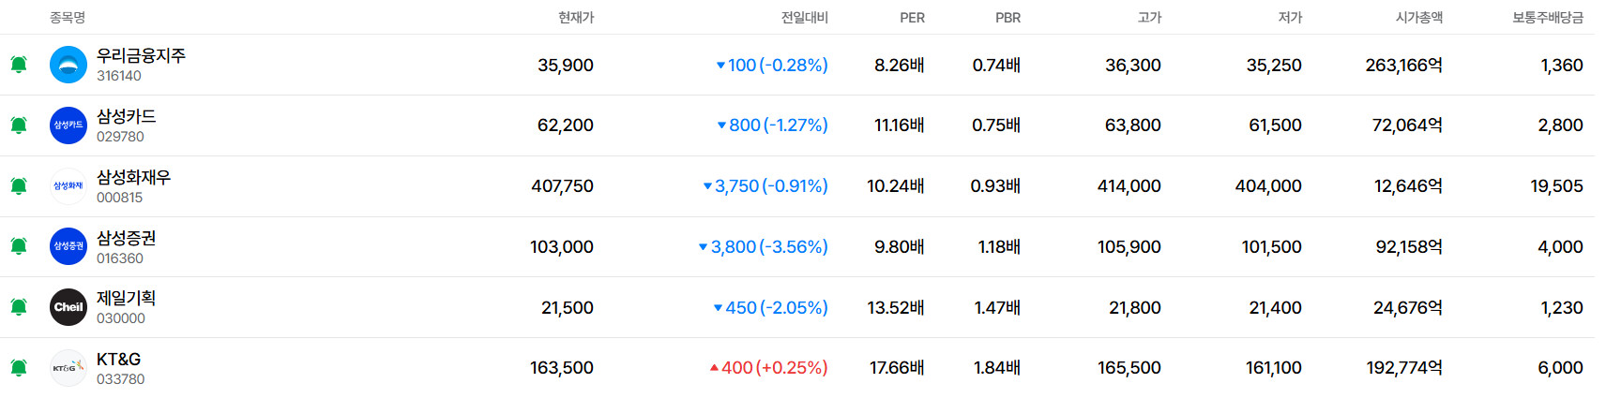Toggle the alert bell for 삼성화재우

click(19, 186)
